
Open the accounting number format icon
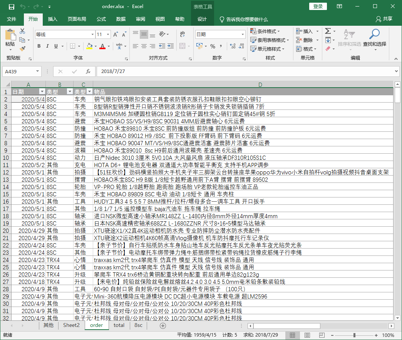click(199, 46)
